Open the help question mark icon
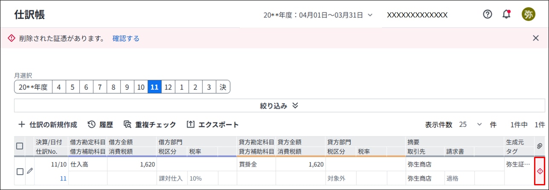This screenshot has width=549, height=190. point(488,14)
